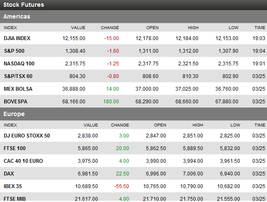The height and width of the screenshot is (202, 267).
Task: Select IBEX 35 value 10,689.50
Action: point(87,186)
